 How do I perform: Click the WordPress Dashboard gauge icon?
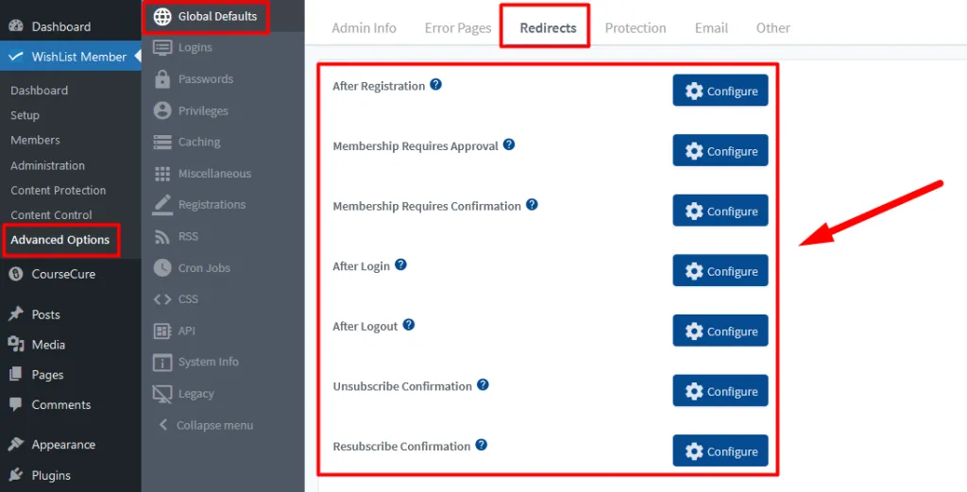tap(16, 25)
